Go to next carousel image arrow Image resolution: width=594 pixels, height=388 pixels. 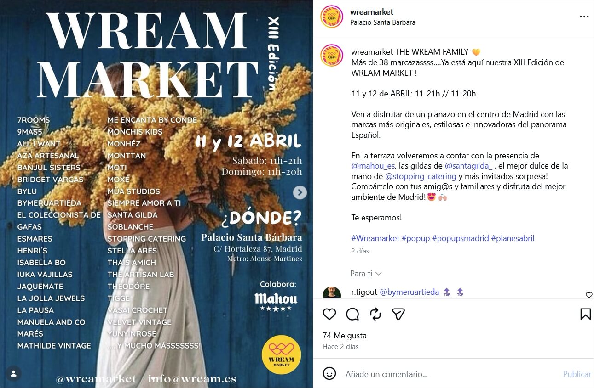300,192
